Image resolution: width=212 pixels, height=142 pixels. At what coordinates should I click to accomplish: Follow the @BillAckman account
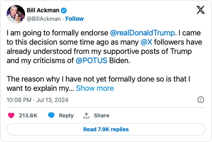click(74, 19)
